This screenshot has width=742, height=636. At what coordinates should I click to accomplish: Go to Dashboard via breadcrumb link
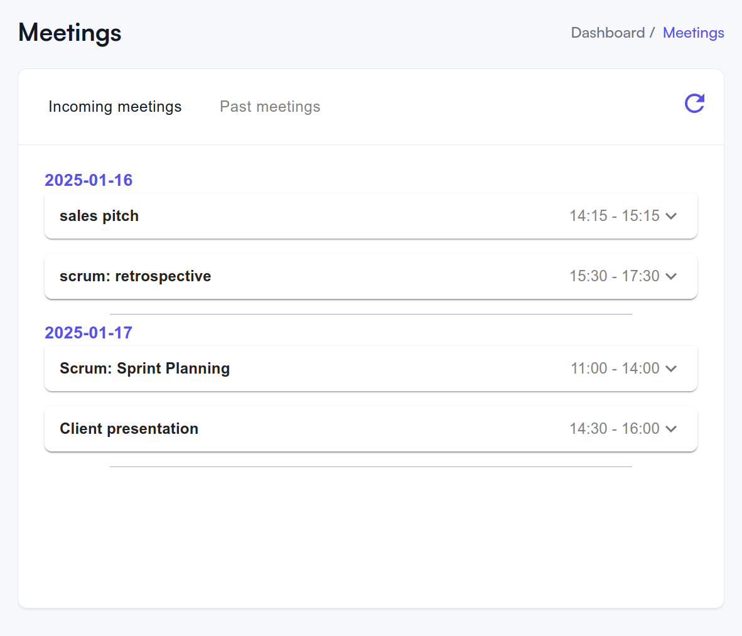pyautogui.click(x=608, y=33)
